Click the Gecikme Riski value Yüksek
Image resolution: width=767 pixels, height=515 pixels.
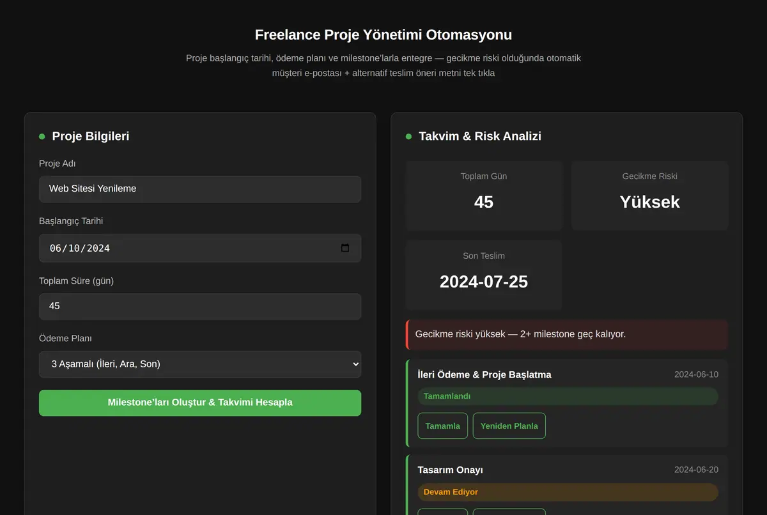tap(650, 202)
